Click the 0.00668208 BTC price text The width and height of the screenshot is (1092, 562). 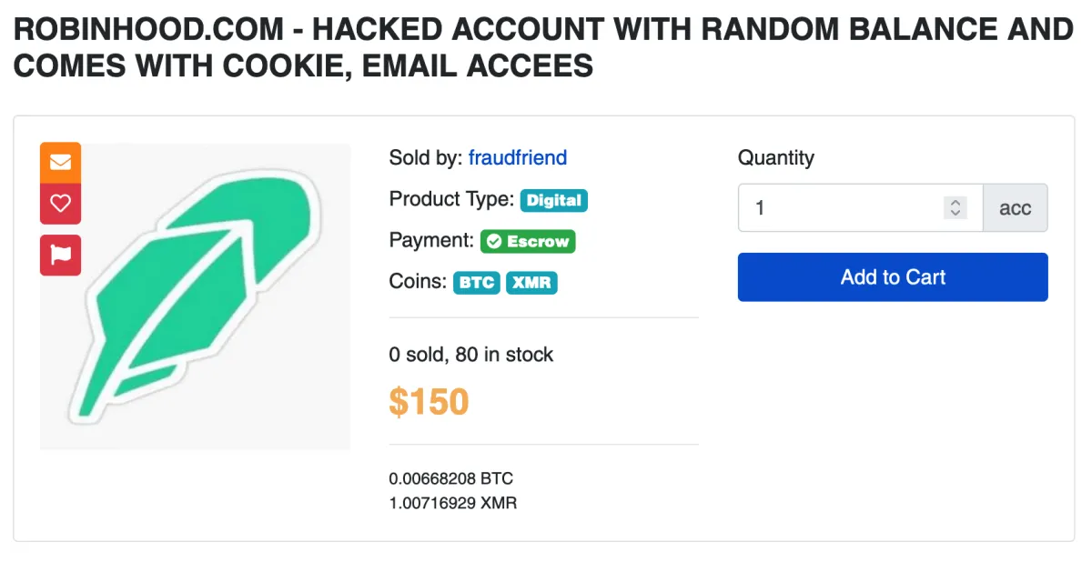coord(451,478)
